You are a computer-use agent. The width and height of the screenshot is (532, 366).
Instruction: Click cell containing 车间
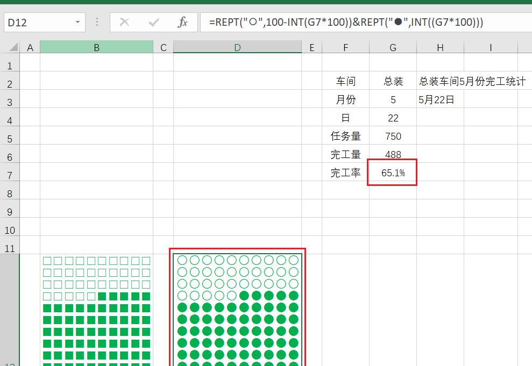click(345, 81)
